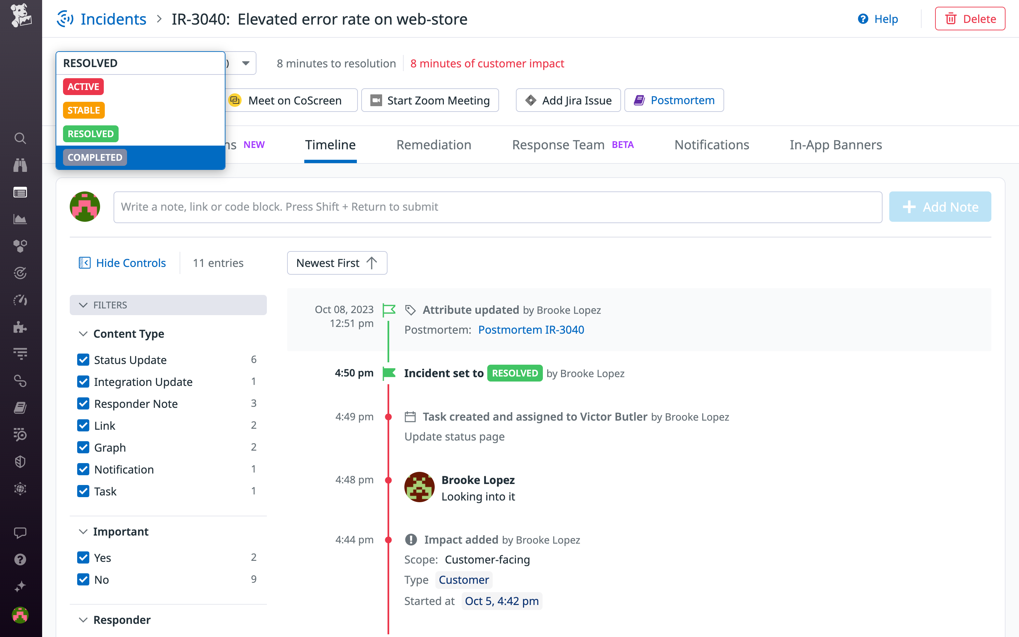Click the Notebooks book icon
This screenshot has height=637, width=1019.
(20, 407)
